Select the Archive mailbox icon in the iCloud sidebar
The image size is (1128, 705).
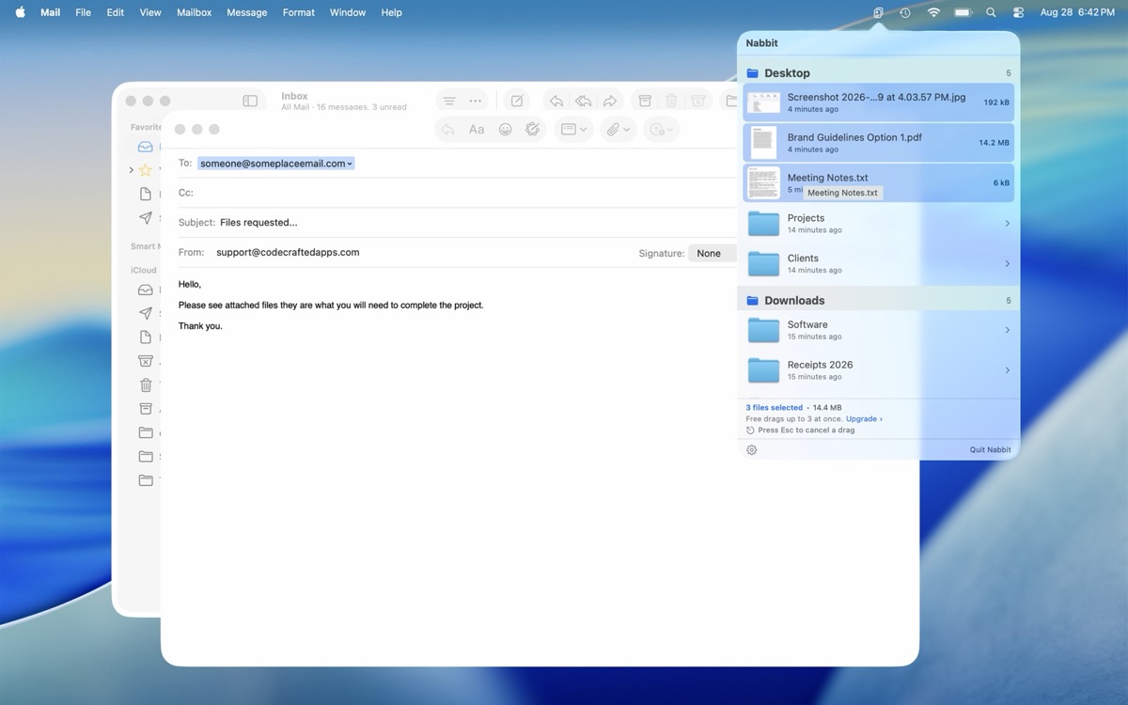(x=145, y=409)
